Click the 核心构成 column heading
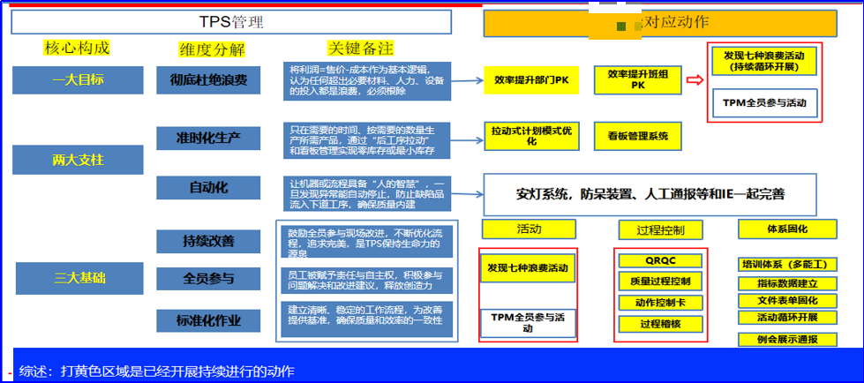This screenshot has height=383, width=864. tap(77, 48)
